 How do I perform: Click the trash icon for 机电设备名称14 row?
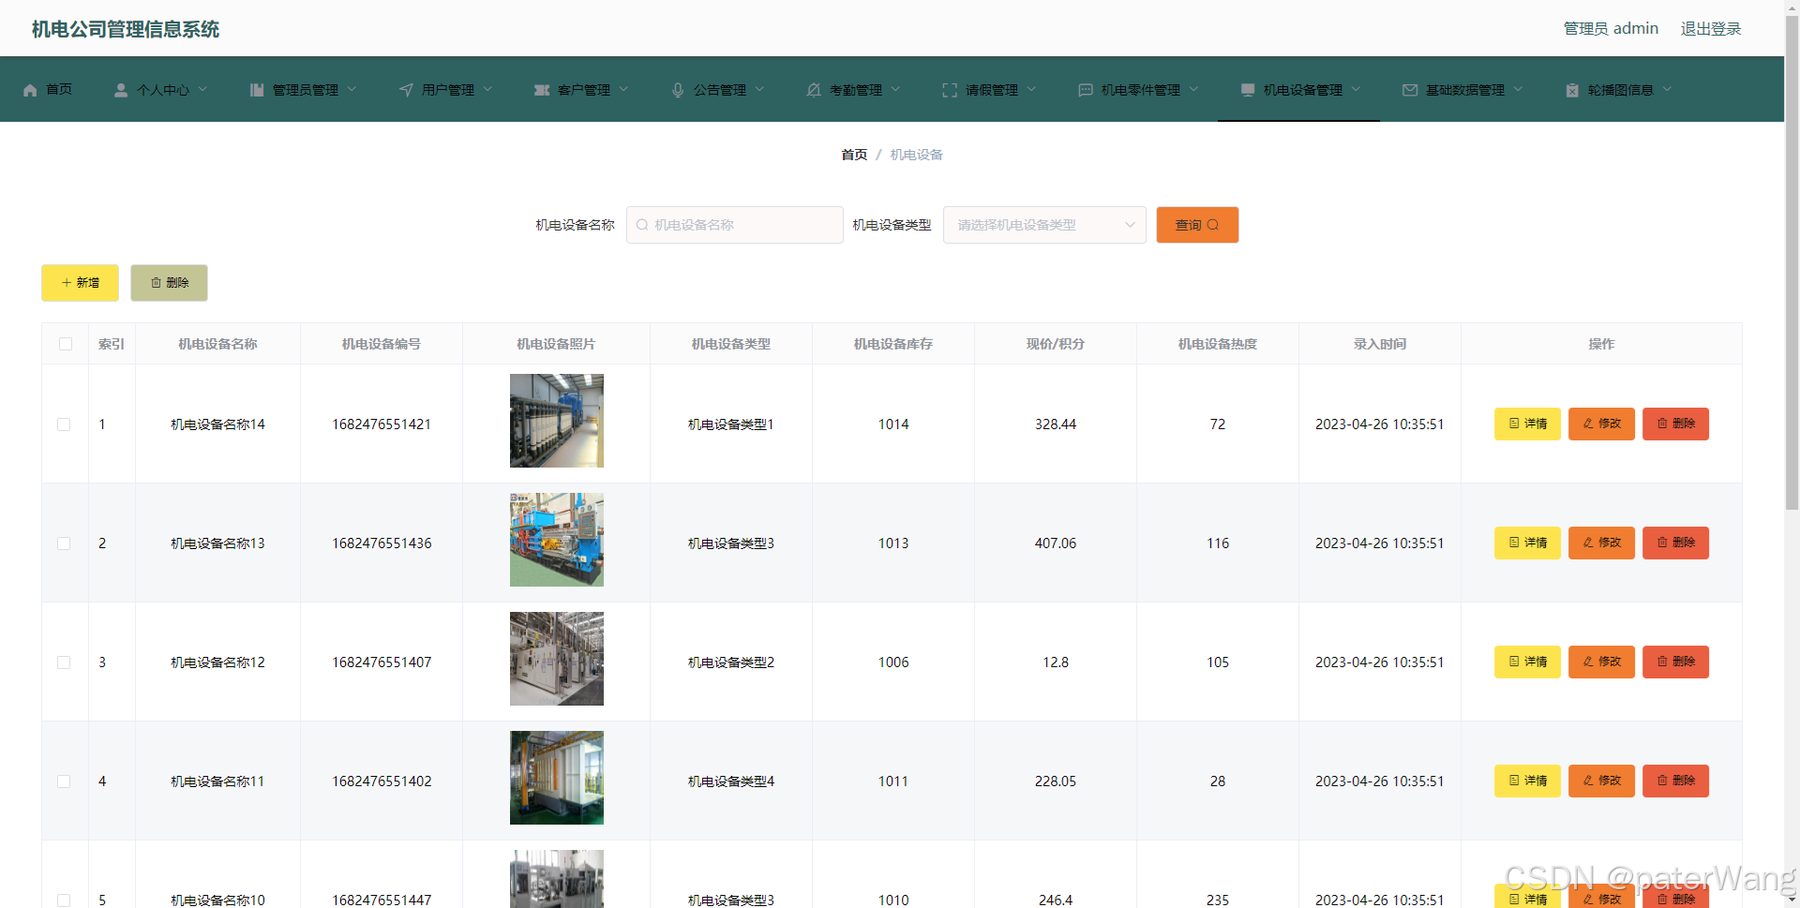(1662, 424)
